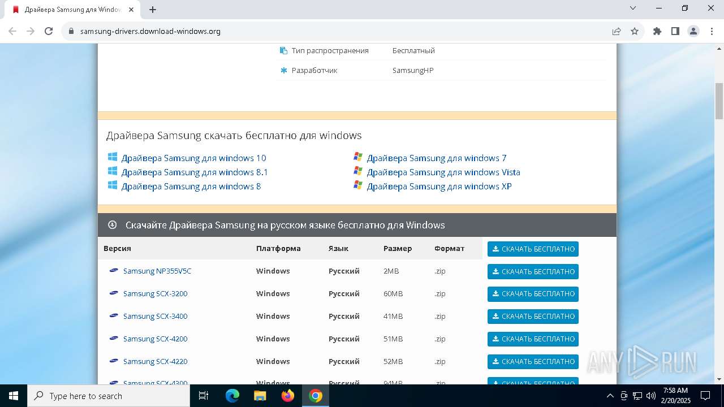Download Samsung SCX-3400 with СКАЧАТЬ БЕСПЛАТНО
Viewport: 724px width, 407px height.
[533, 317]
